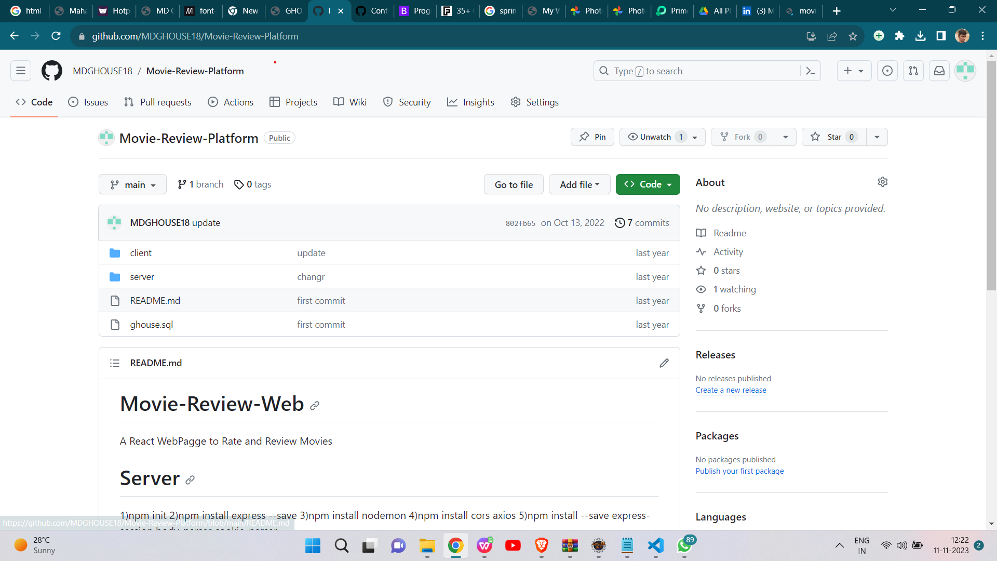Click the Create a new release link

click(731, 390)
